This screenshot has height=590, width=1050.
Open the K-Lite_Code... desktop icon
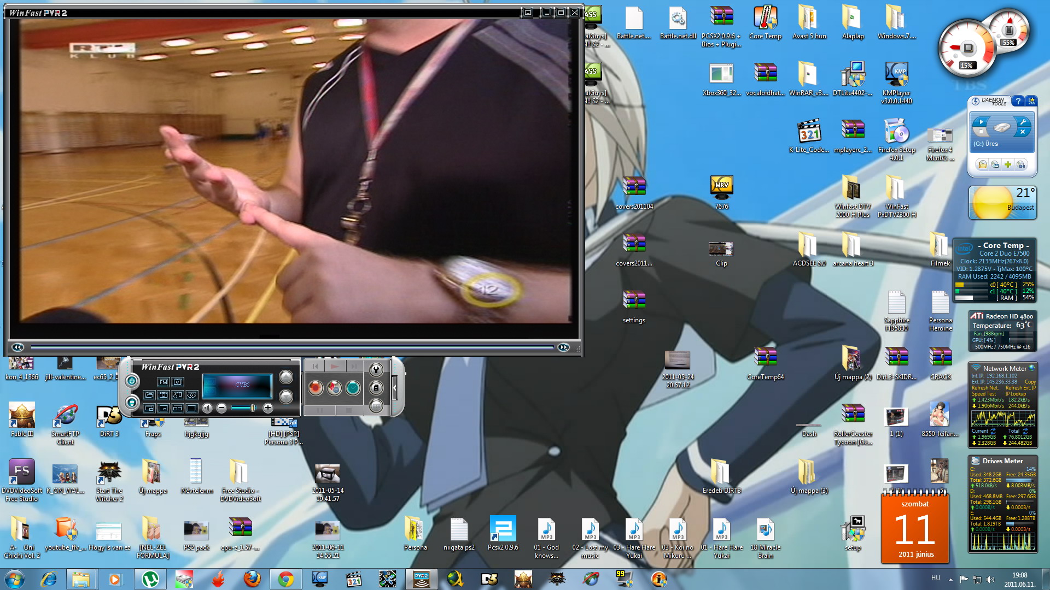tap(809, 137)
